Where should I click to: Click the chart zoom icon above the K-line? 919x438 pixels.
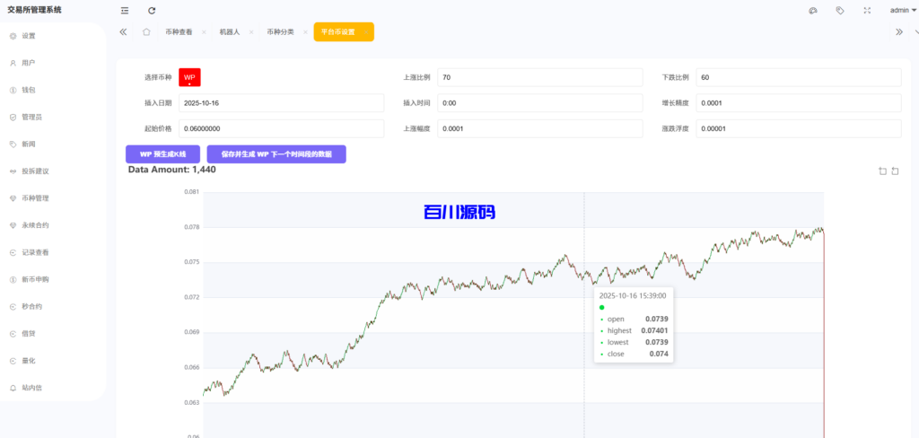tap(882, 171)
